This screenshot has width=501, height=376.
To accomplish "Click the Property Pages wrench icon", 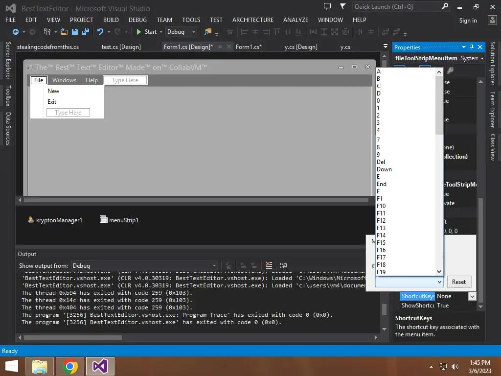I will tap(450, 70).
